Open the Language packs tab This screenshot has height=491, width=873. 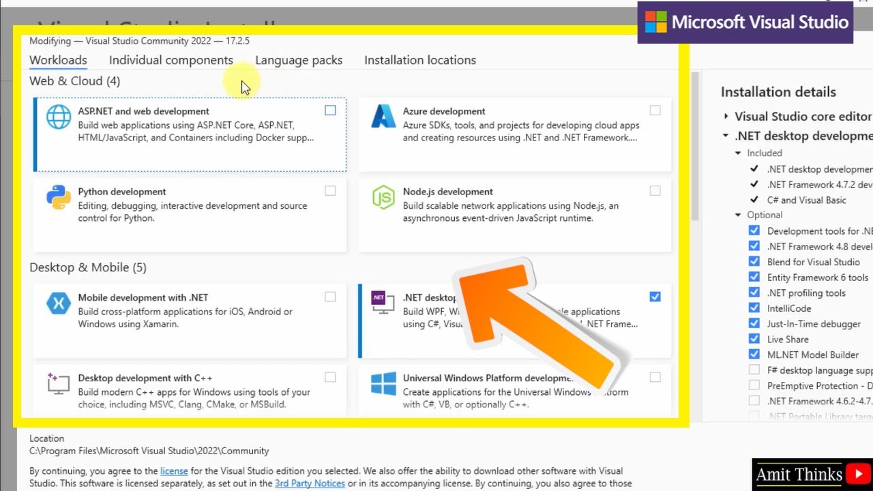pyautogui.click(x=299, y=60)
